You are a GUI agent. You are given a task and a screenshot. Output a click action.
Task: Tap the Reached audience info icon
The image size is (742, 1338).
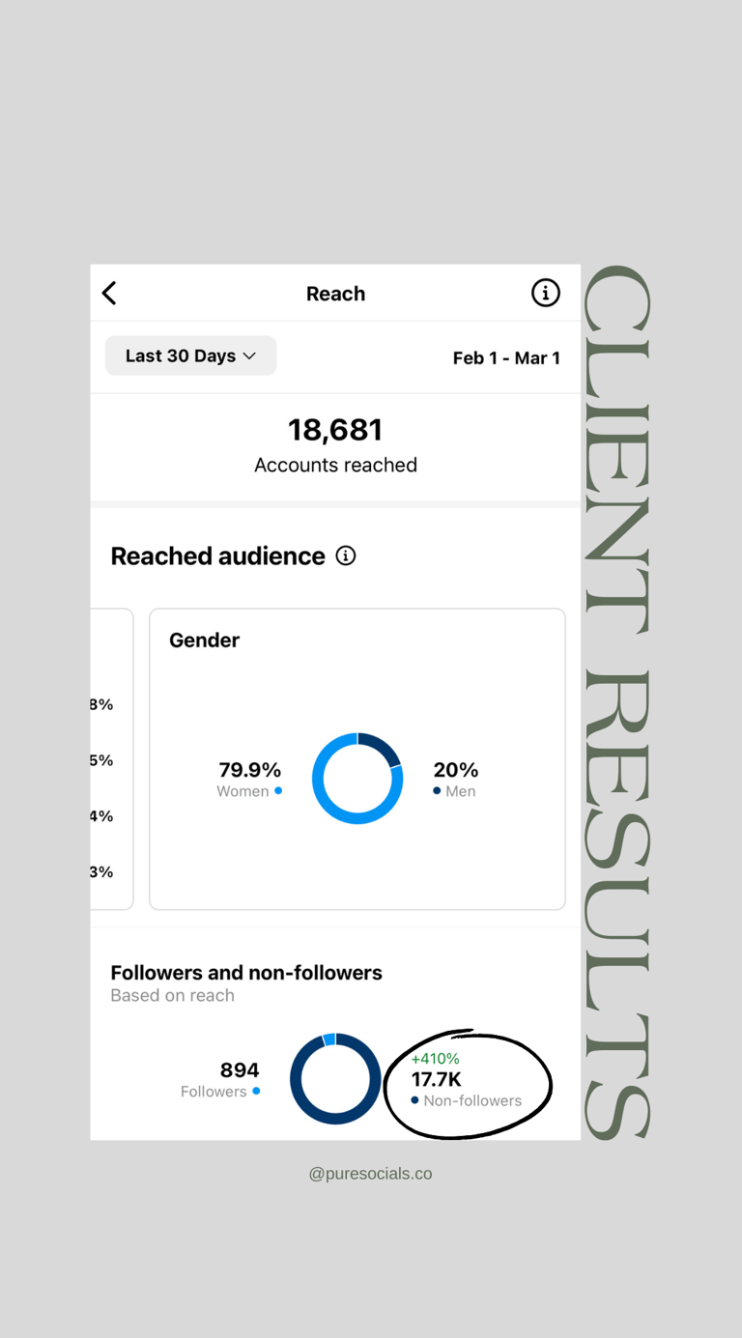pyautogui.click(x=346, y=555)
